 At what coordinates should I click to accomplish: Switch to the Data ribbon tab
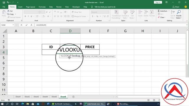[51, 7]
